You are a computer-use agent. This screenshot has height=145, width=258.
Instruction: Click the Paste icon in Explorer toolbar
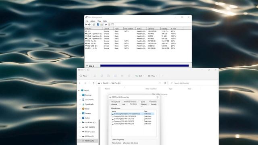click(x=108, y=76)
